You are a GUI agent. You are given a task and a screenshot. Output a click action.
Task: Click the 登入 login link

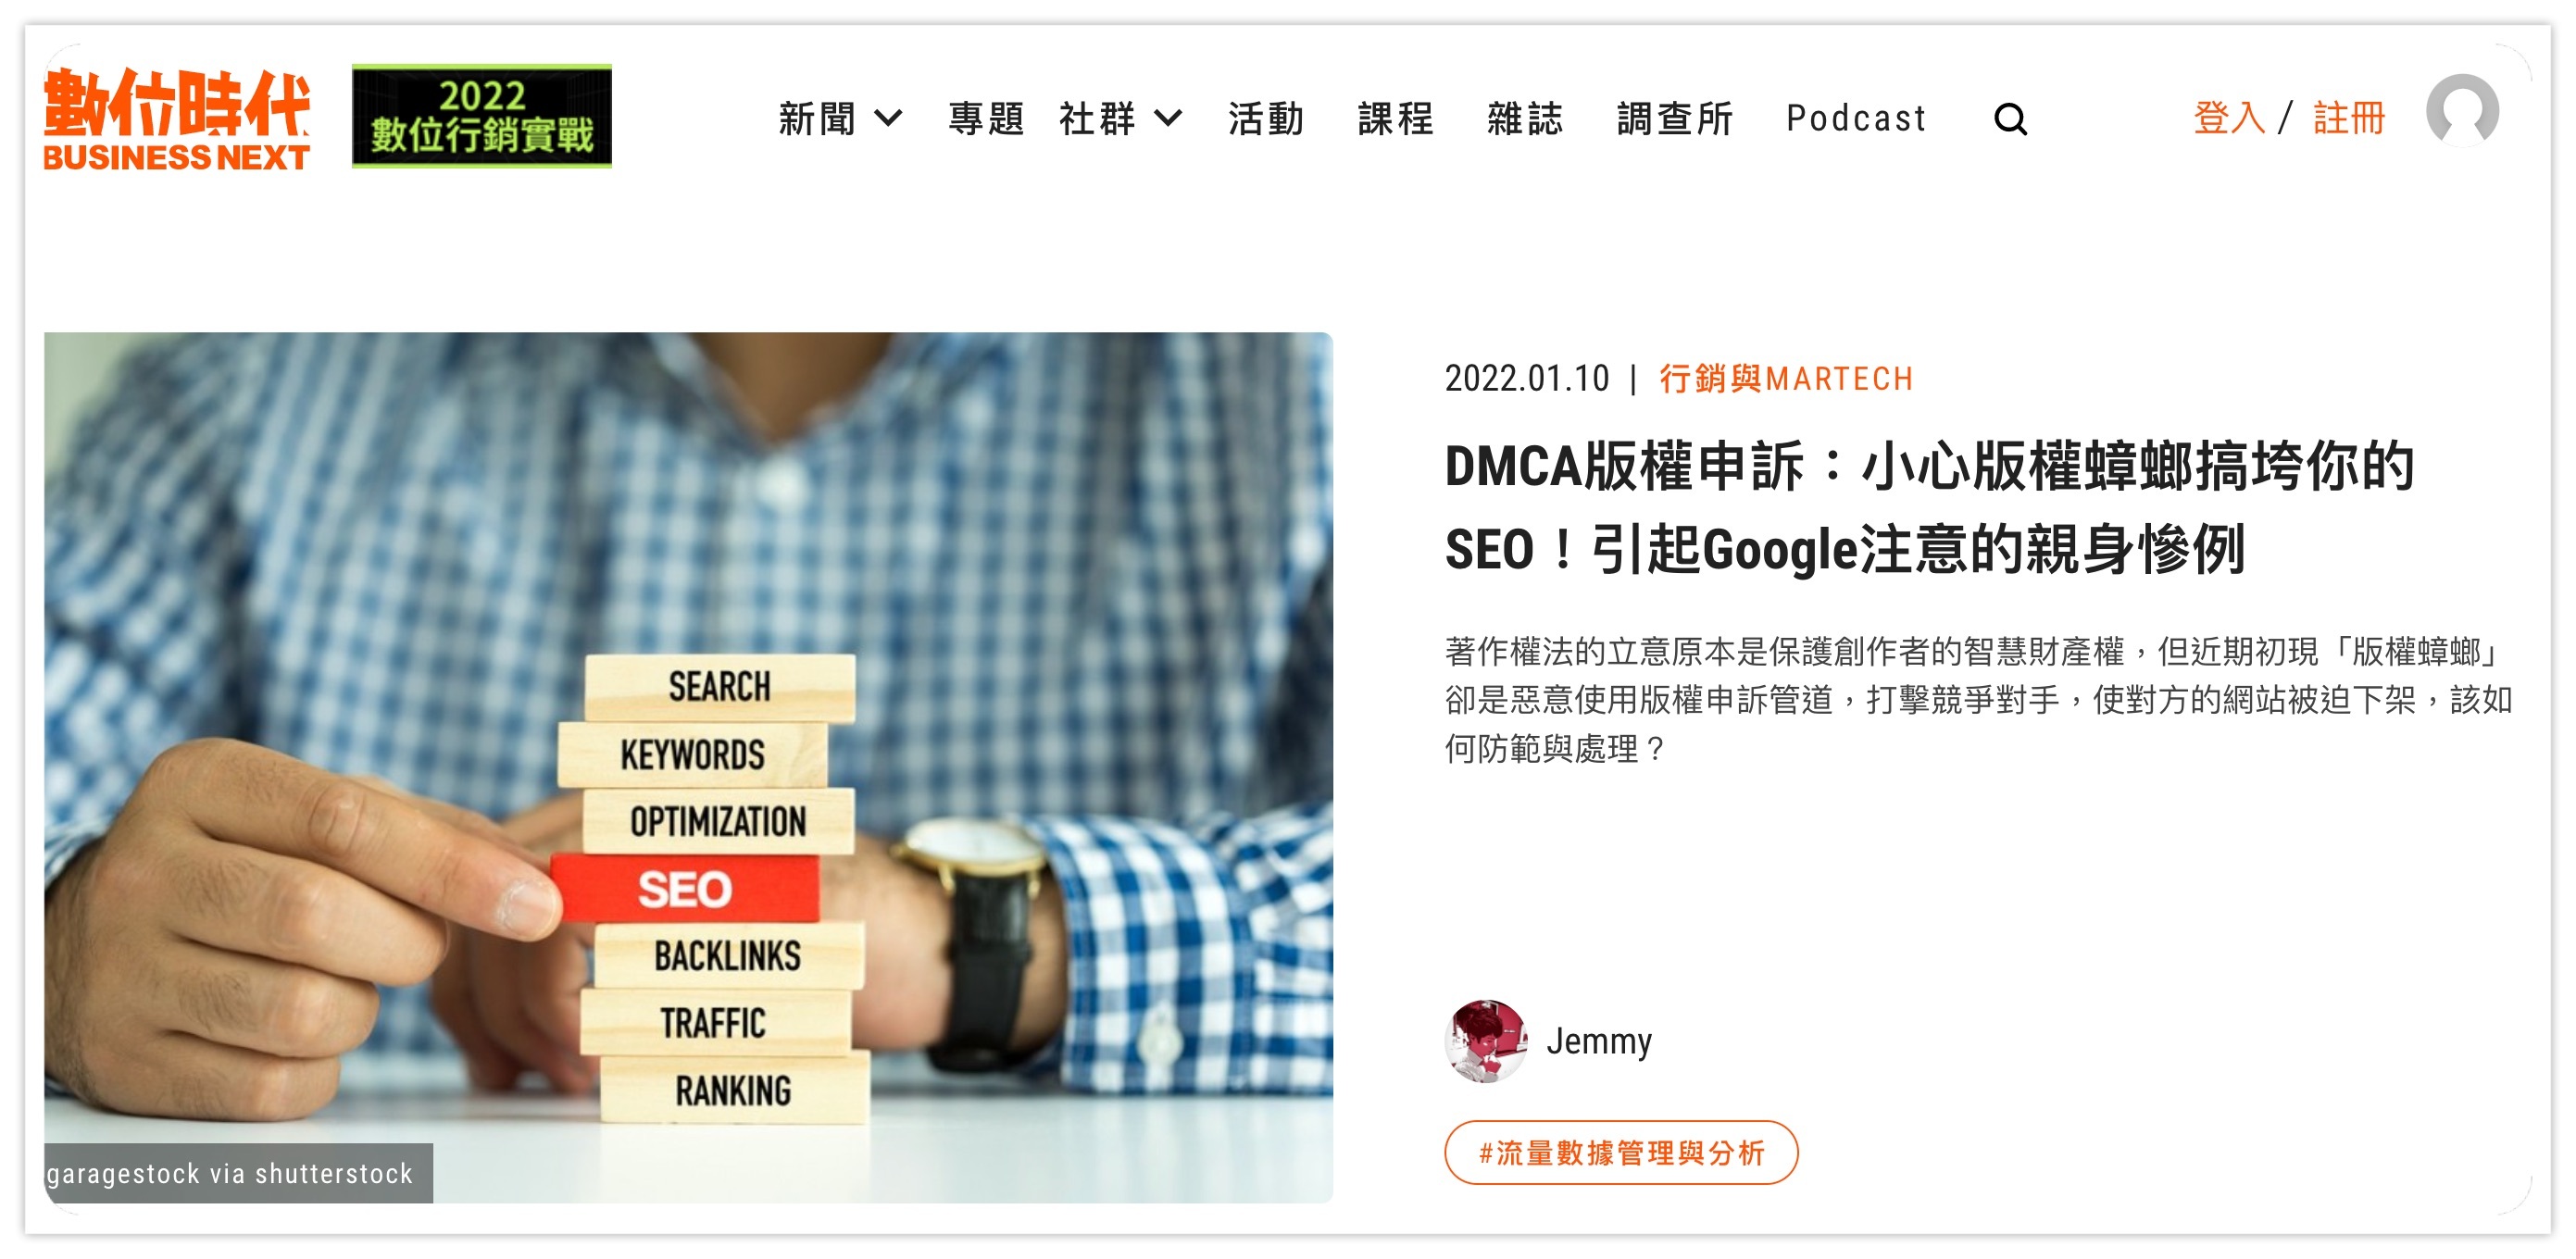tap(2229, 118)
